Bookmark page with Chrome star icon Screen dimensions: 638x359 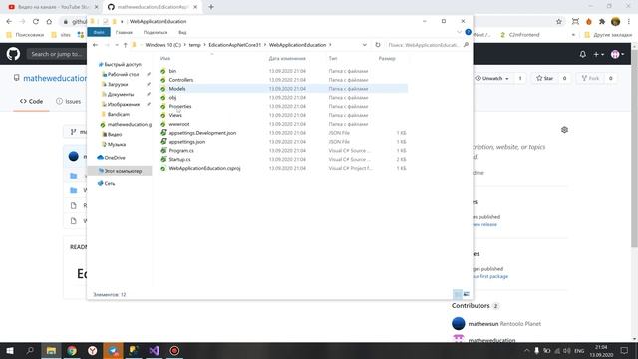(559, 22)
